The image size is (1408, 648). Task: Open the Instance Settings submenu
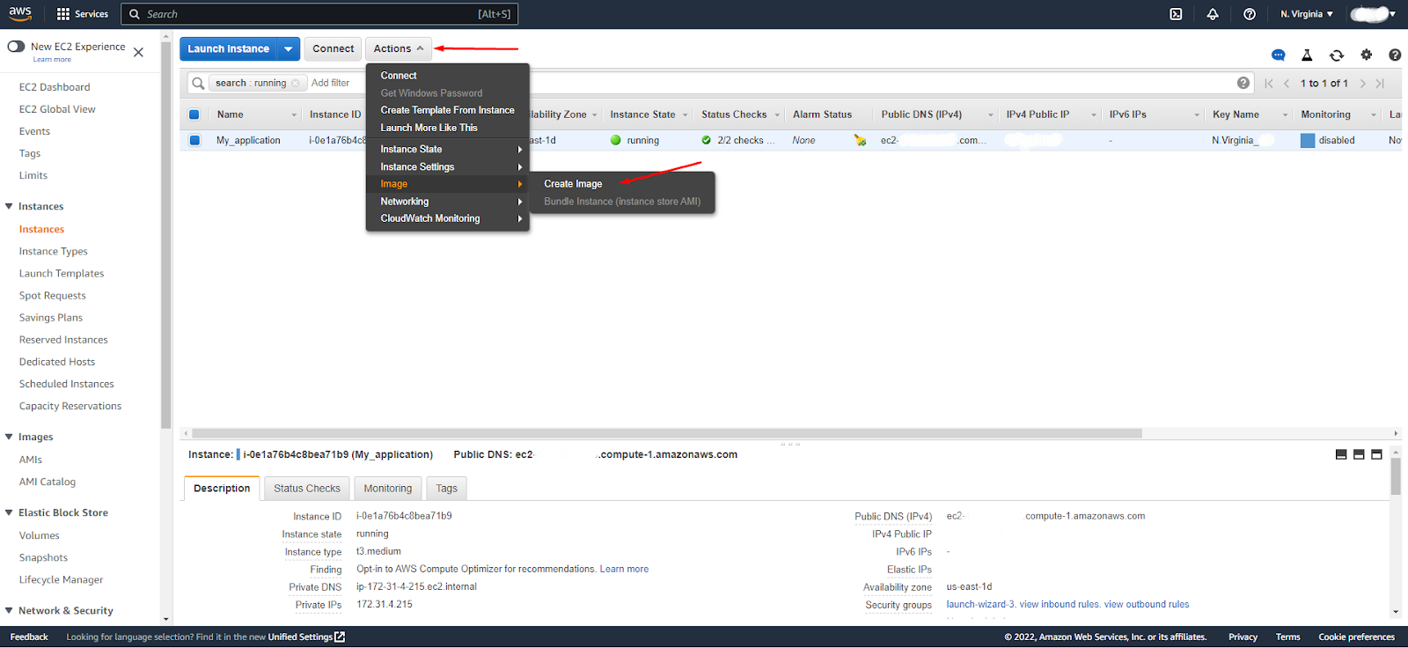click(448, 167)
